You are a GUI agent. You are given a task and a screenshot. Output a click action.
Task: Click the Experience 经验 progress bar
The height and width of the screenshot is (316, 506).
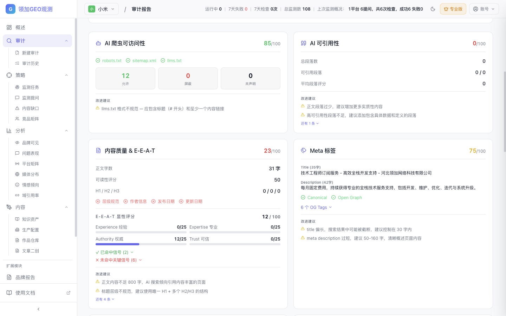tap(141, 232)
